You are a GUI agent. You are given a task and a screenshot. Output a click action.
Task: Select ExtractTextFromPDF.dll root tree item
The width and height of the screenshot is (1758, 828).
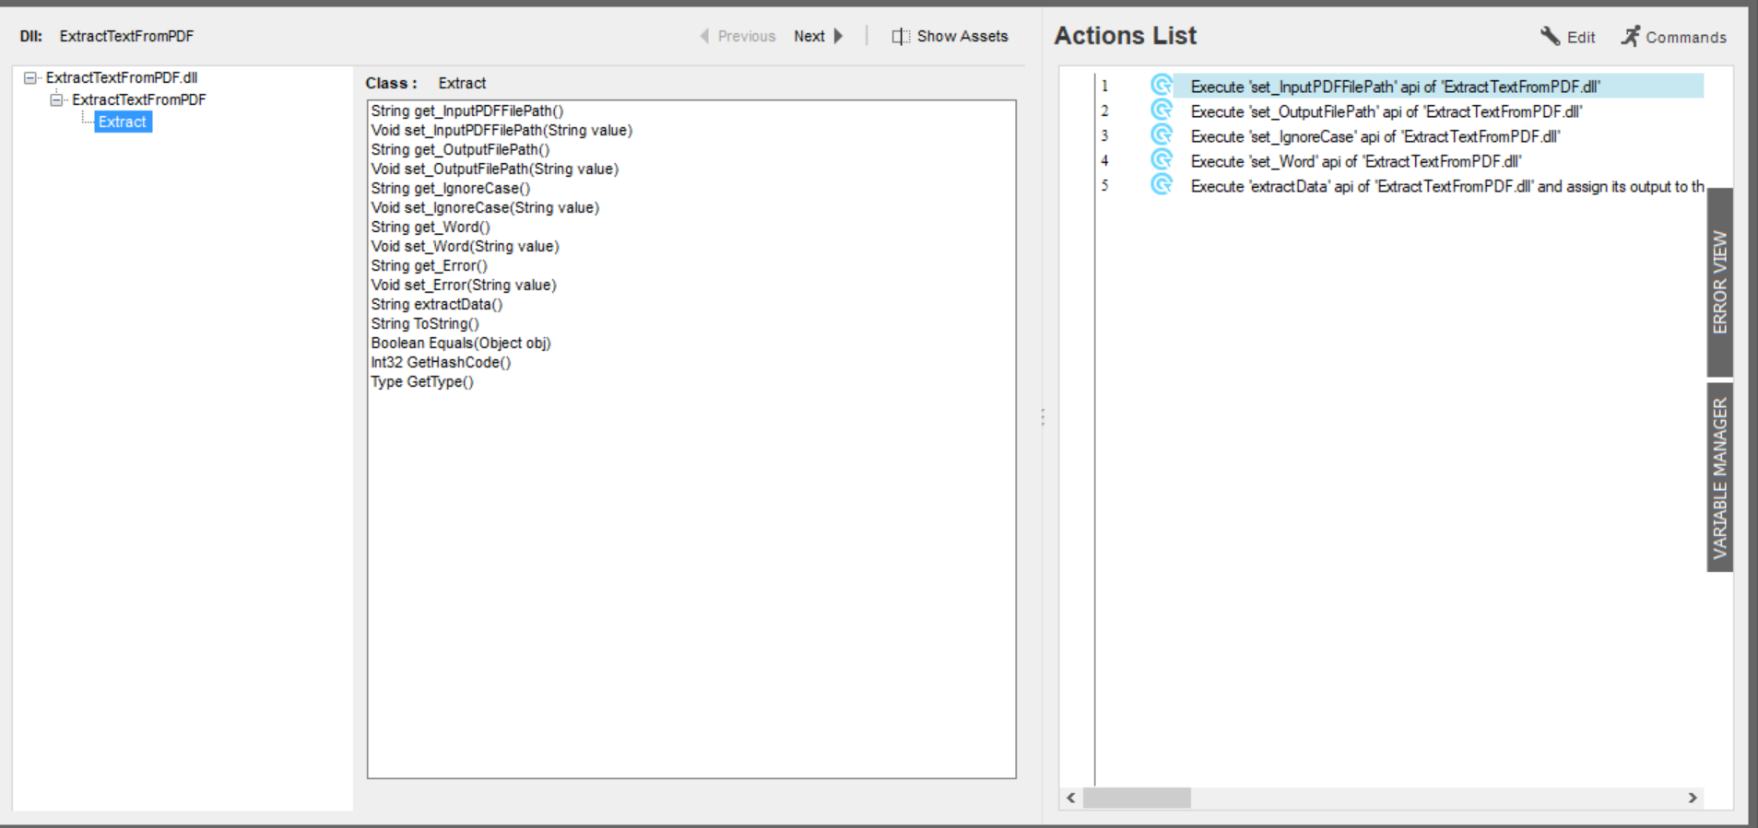click(122, 78)
